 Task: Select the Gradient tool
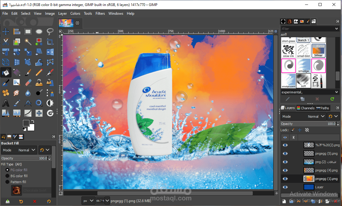click(17, 72)
